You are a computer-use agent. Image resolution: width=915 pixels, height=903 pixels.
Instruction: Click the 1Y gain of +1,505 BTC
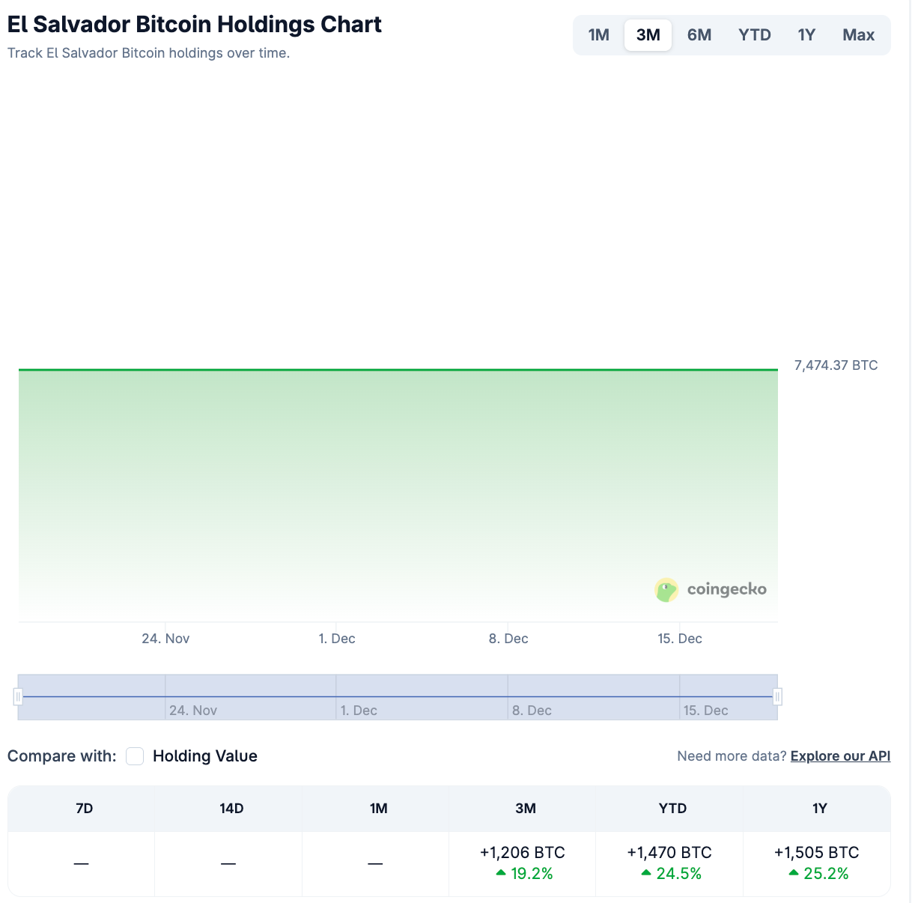point(815,852)
